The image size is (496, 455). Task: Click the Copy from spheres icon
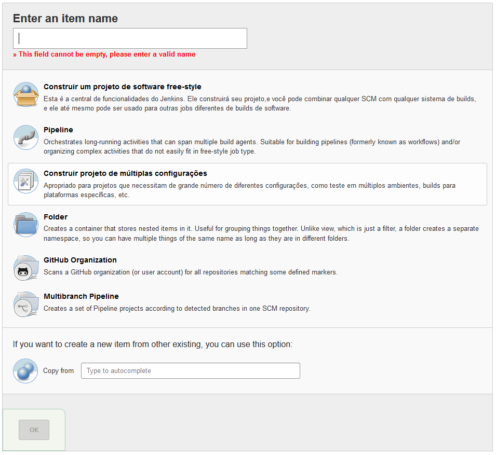tap(25, 371)
